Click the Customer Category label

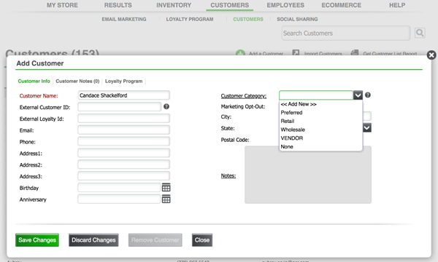pos(244,96)
